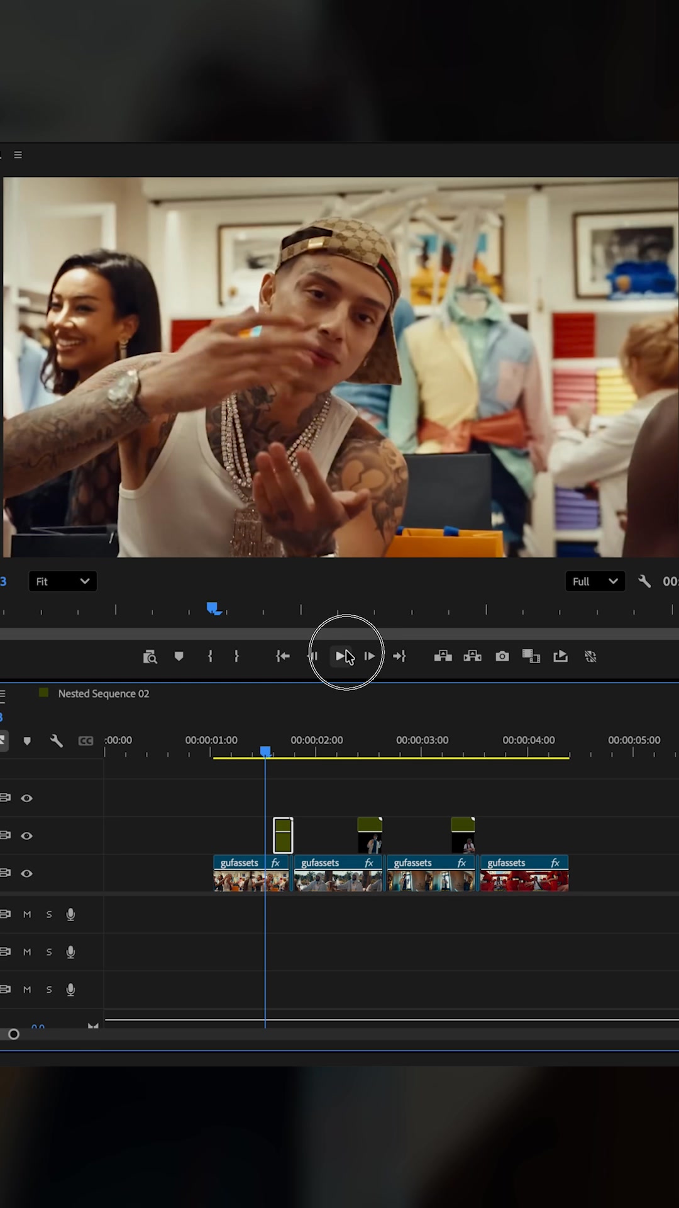This screenshot has width=679, height=1208.
Task: Click fx badge on first gufassets clip
Action: 275,863
